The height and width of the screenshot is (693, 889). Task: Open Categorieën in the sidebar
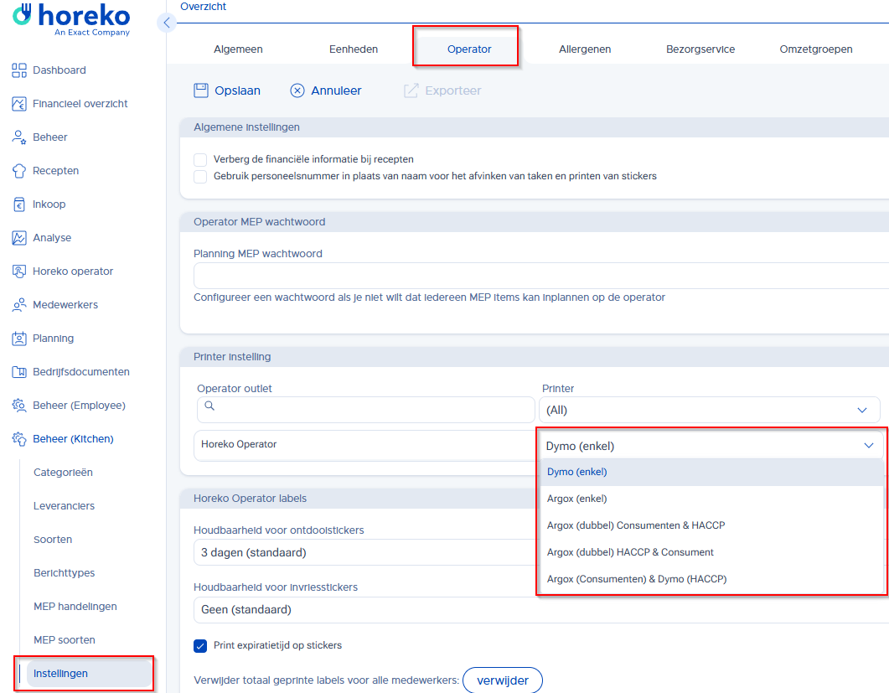click(x=63, y=473)
